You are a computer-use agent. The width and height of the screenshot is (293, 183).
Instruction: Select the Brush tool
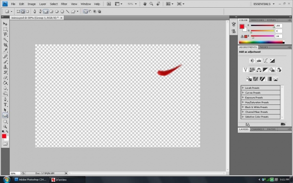[x=5, y=61]
